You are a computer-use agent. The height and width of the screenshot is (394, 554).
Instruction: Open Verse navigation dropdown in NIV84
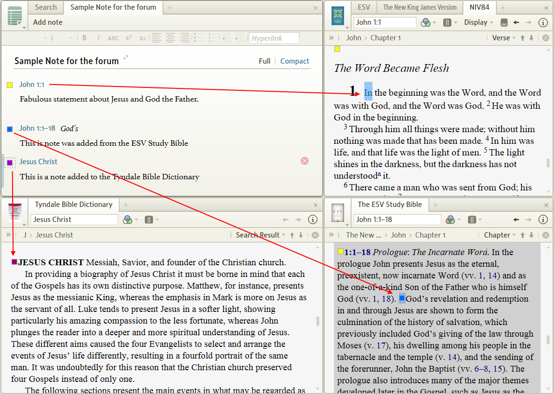[x=503, y=38]
